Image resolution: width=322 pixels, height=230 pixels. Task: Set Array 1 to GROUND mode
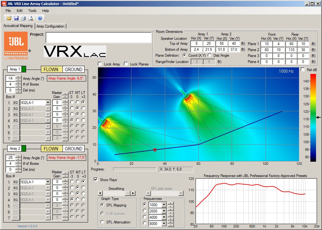pos(73,69)
